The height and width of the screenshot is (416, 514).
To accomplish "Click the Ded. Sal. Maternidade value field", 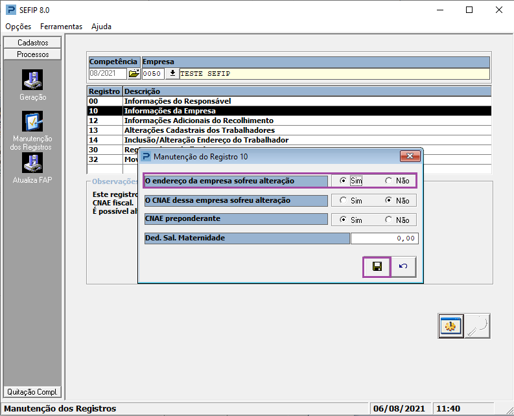I will [x=384, y=238].
